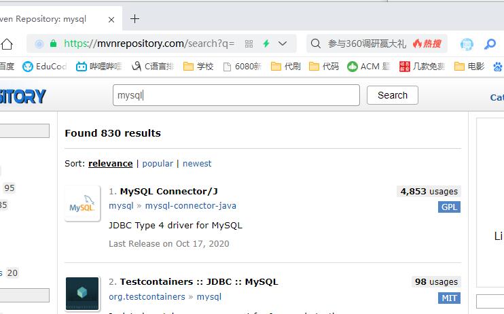
Task: Click the QR code icon in address bar
Action: [x=249, y=43]
